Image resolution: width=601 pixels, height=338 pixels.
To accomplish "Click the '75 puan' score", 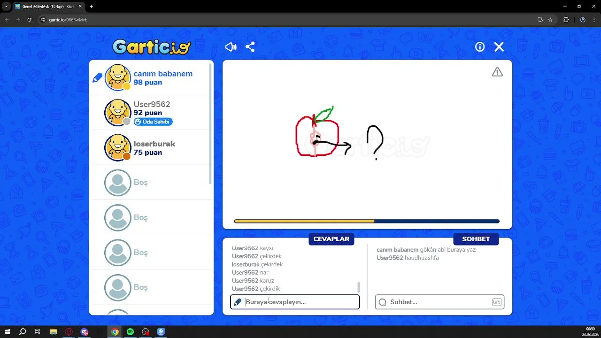I will (x=147, y=153).
